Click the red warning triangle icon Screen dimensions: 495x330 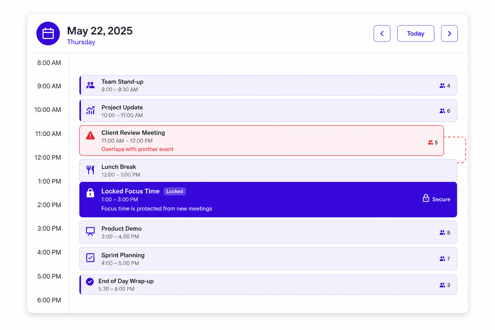[x=91, y=136]
